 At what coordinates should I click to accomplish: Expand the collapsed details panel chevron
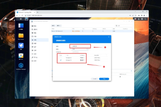[131, 71]
